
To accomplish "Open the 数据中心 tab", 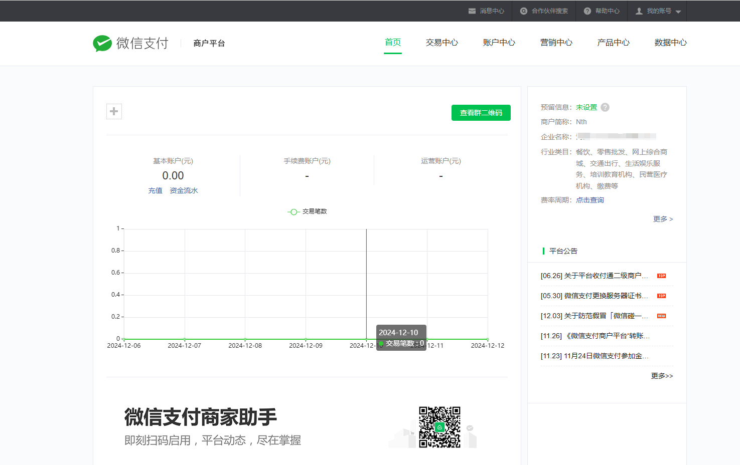I will tap(671, 43).
